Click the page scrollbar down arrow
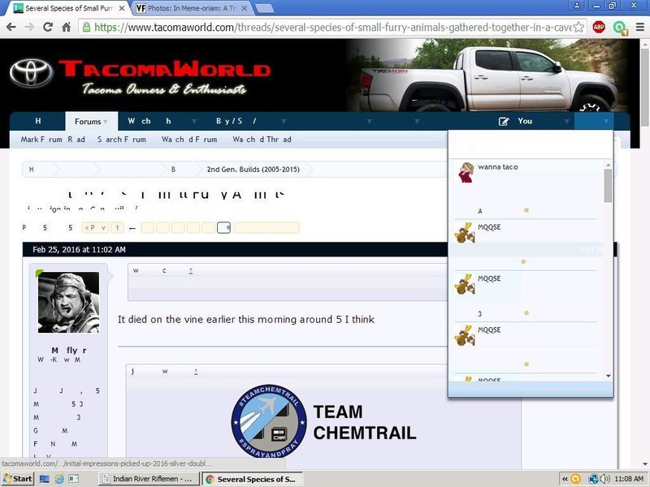650x487 pixels. (x=645, y=464)
